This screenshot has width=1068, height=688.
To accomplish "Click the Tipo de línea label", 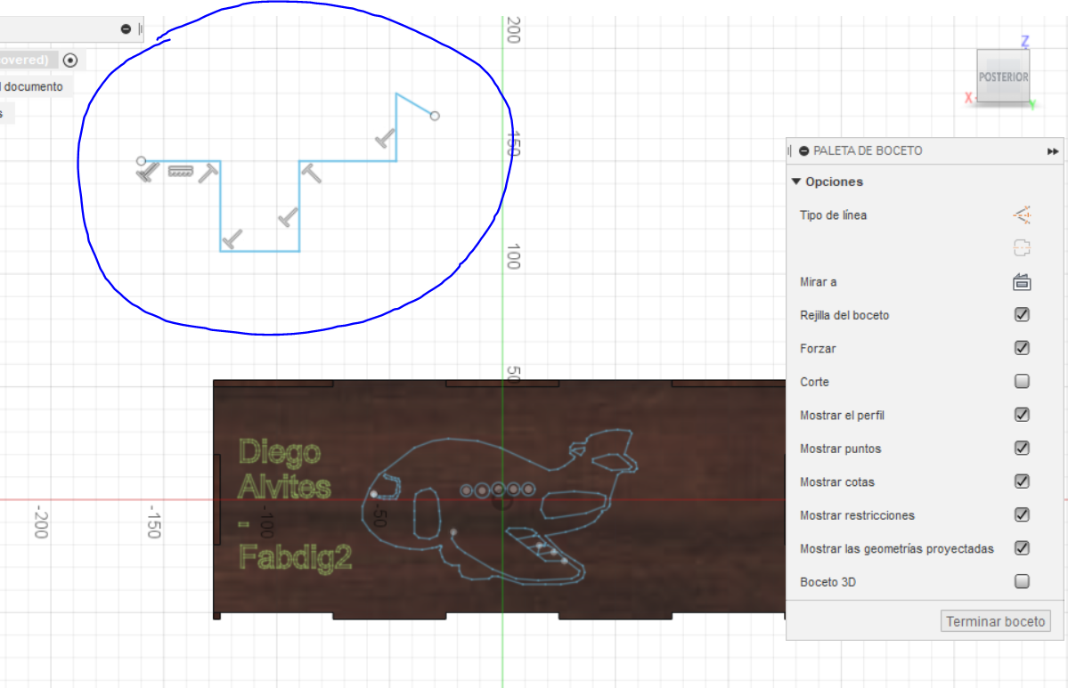I will 833,215.
